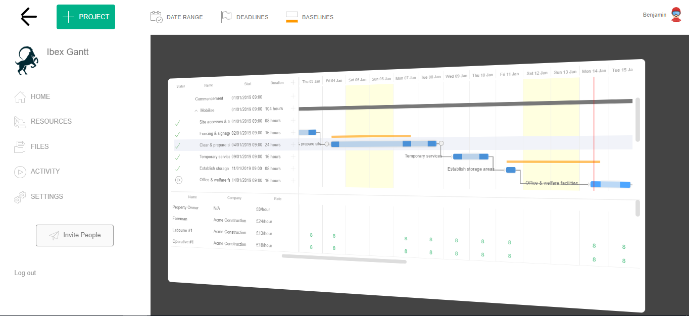Toggle the DEADLINES flag option
Image resolution: width=689 pixels, height=316 pixels.
[x=245, y=17]
